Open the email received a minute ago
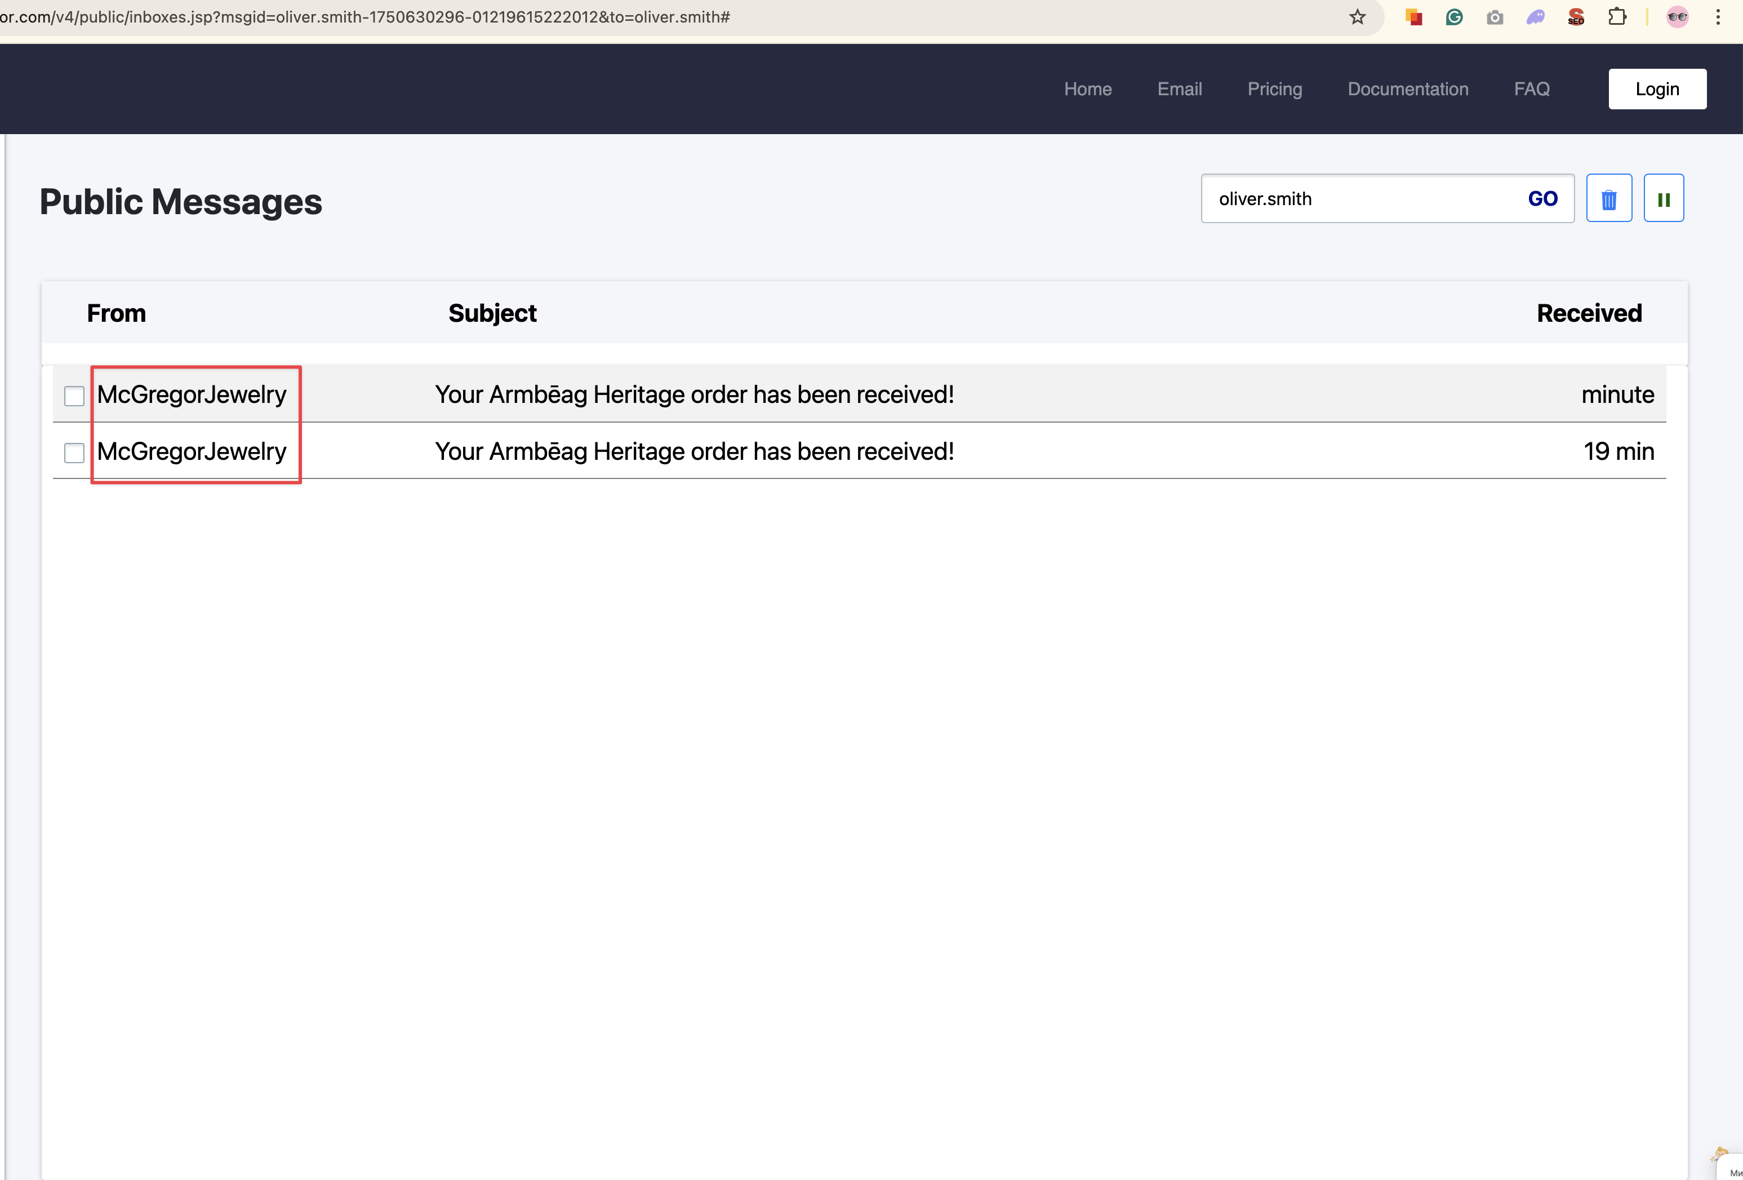Screen dimensions: 1743x1180 (693, 394)
